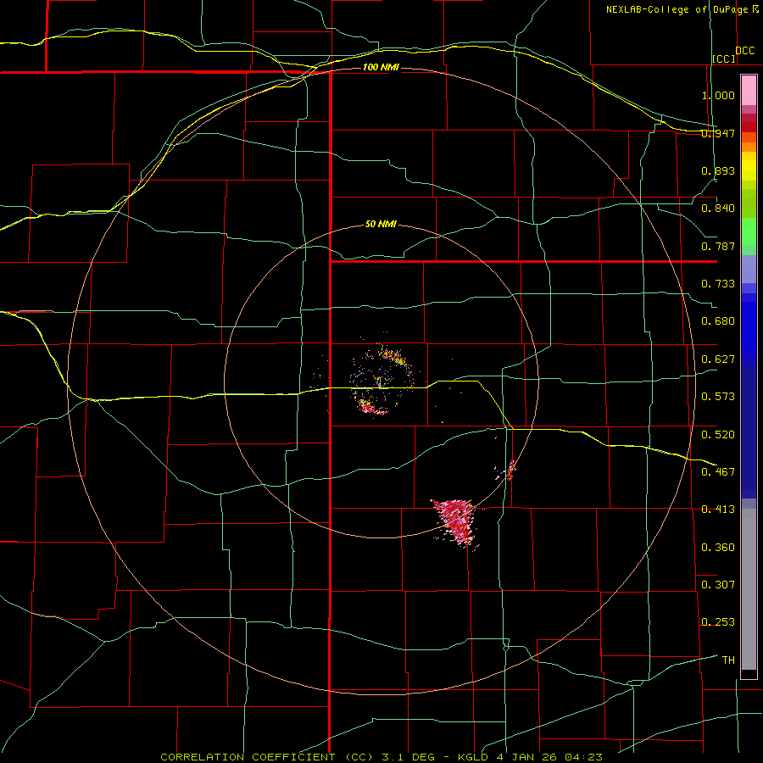763x763 pixels.
Task: Pick the gray lower color bar segment
Action: pos(749,589)
